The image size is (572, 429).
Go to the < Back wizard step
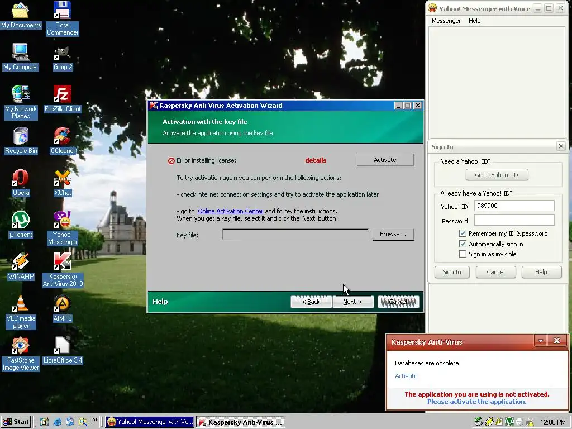click(x=311, y=302)
